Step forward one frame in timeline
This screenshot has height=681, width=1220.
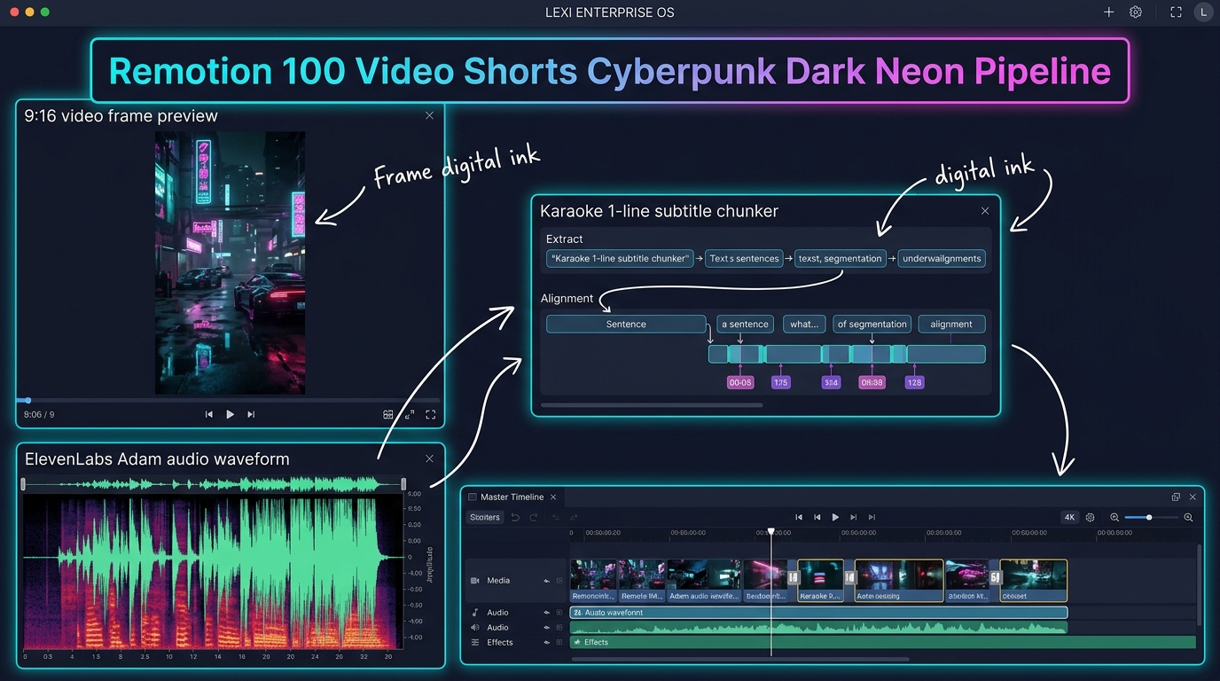(x=854, y=517)
